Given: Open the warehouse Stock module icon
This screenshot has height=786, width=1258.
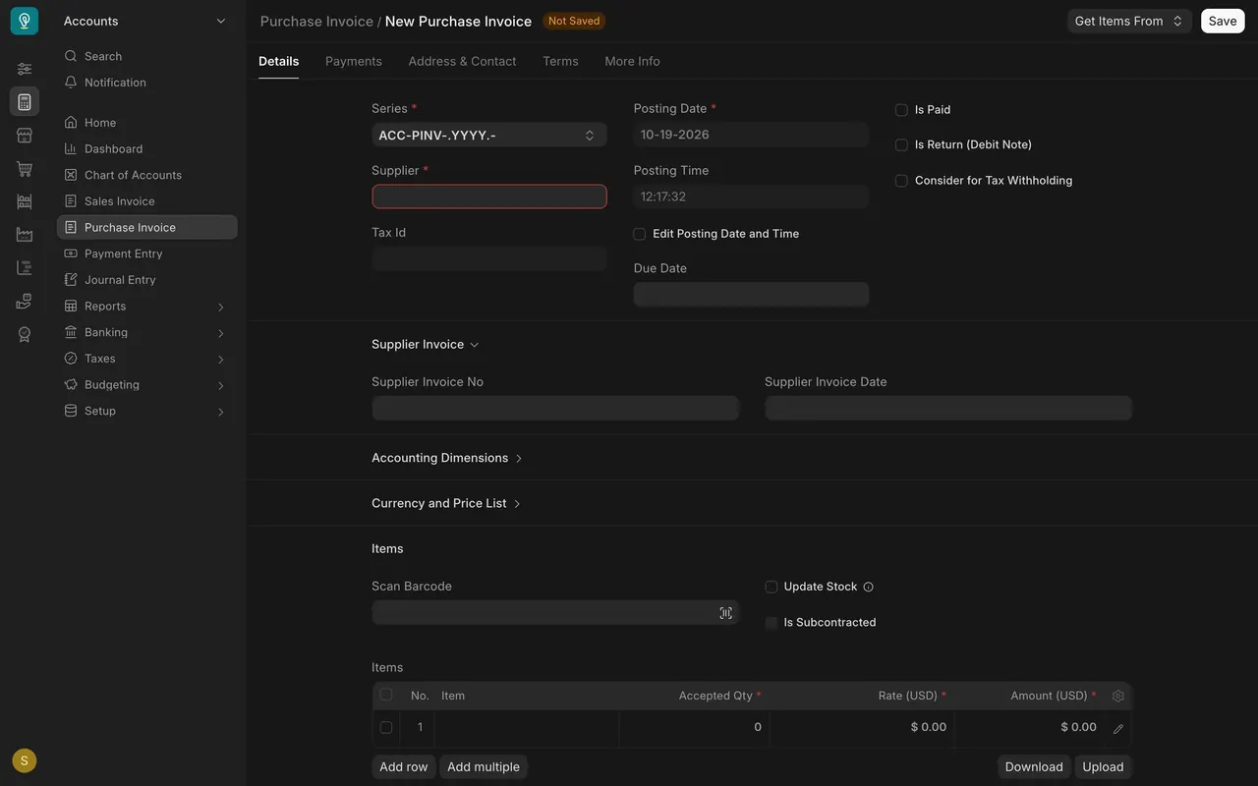Looking at the screenshot, I should pos(25,201).
